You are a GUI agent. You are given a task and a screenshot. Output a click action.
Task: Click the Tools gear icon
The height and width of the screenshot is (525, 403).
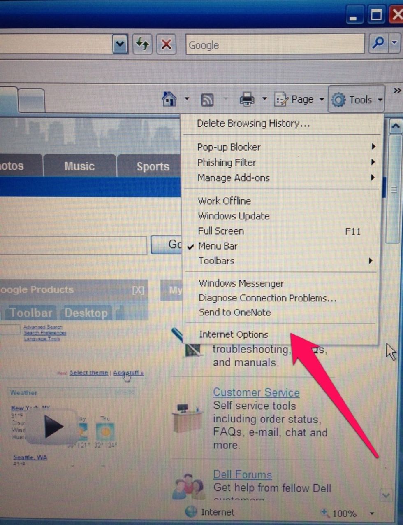[x=338, y=100]
